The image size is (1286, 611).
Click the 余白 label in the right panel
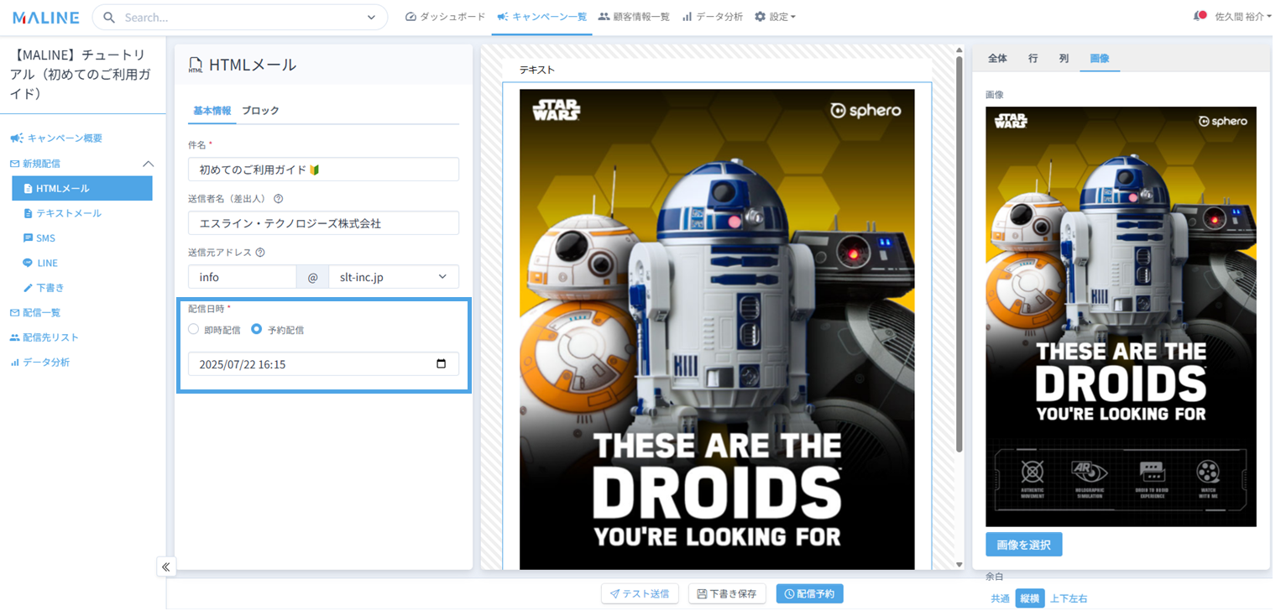(995, 577)
